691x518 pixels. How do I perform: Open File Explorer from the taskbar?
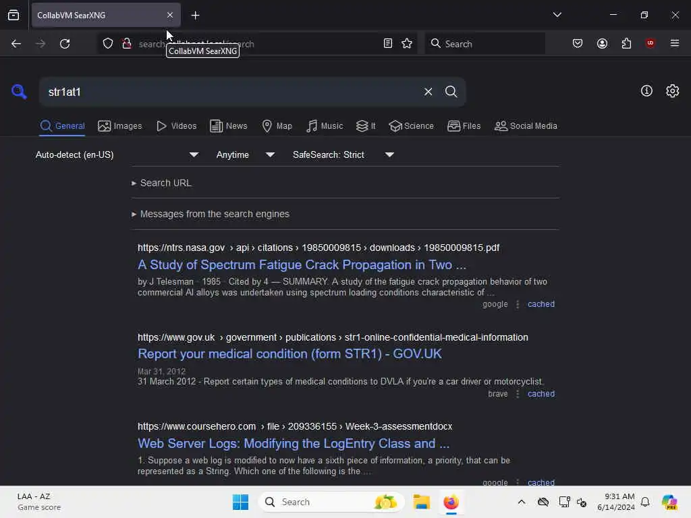(421, 502)
